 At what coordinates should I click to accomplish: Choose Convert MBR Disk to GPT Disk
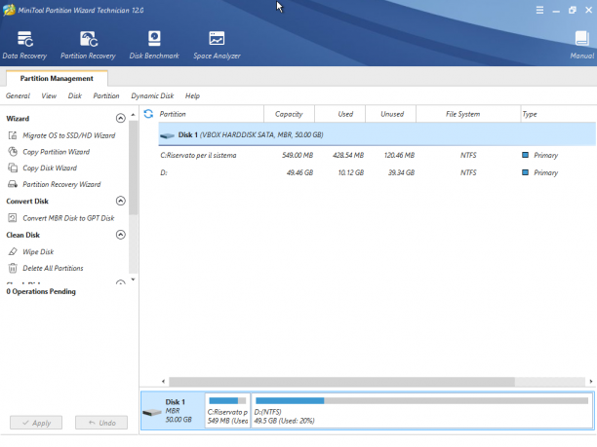pyautogui.click(x=68, y=218)
